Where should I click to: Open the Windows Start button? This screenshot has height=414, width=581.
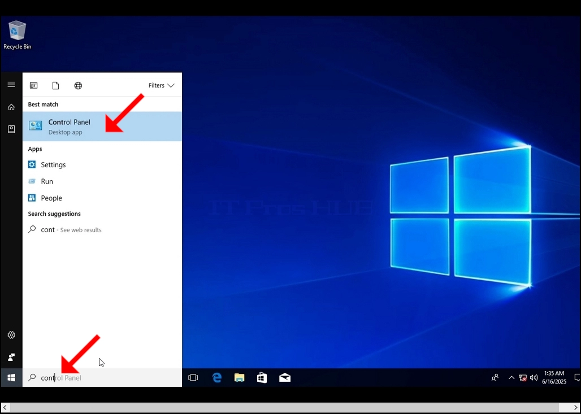tap(11, 378)
